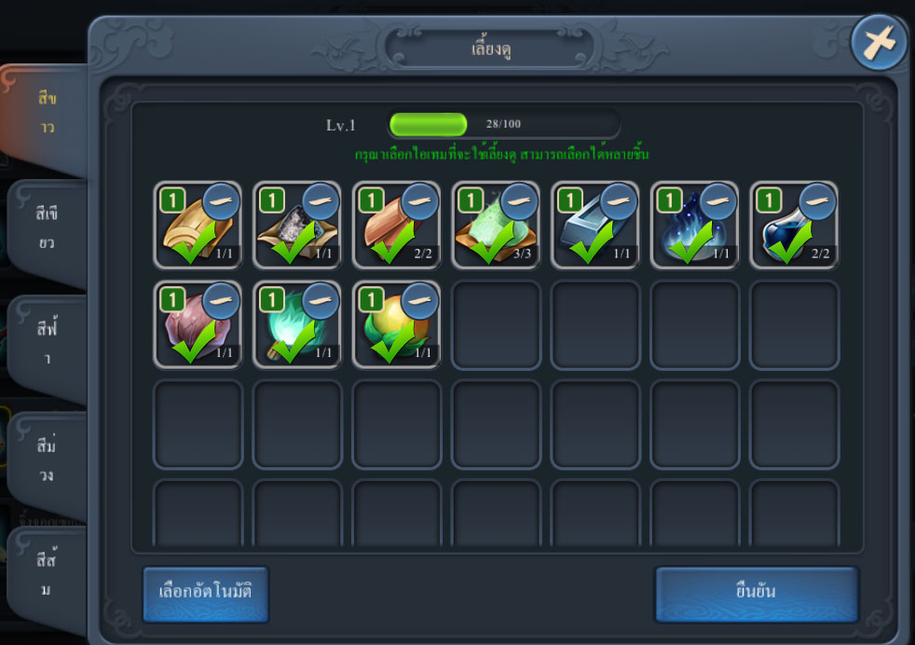Click the green Lv.1 experience progress bar
915x645 pixels.
click(x=504, y=124)
